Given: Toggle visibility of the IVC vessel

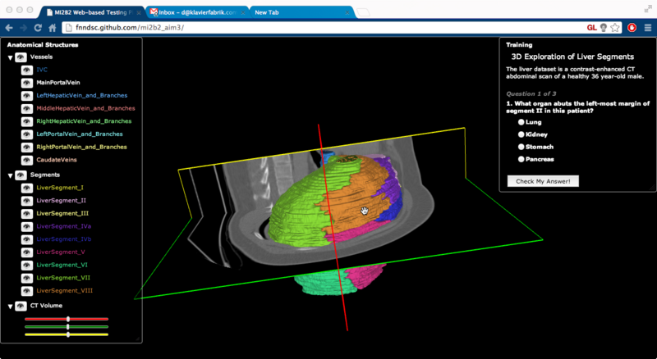Looking at the screenshot, I should [27, 70].
